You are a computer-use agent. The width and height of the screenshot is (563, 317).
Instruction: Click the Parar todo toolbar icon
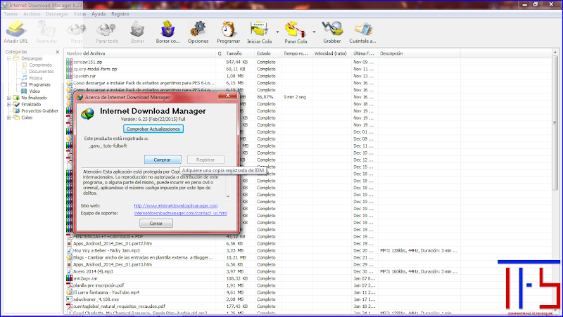[107, 32]
